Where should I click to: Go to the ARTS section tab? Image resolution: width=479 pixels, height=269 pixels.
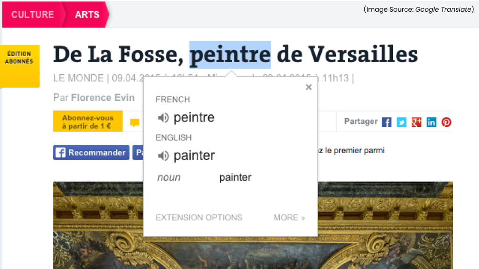pyautogui.click(x=87, y=14)
